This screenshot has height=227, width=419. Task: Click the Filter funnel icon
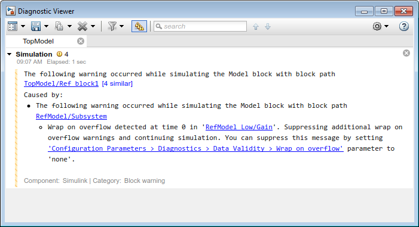pos(112,26)
